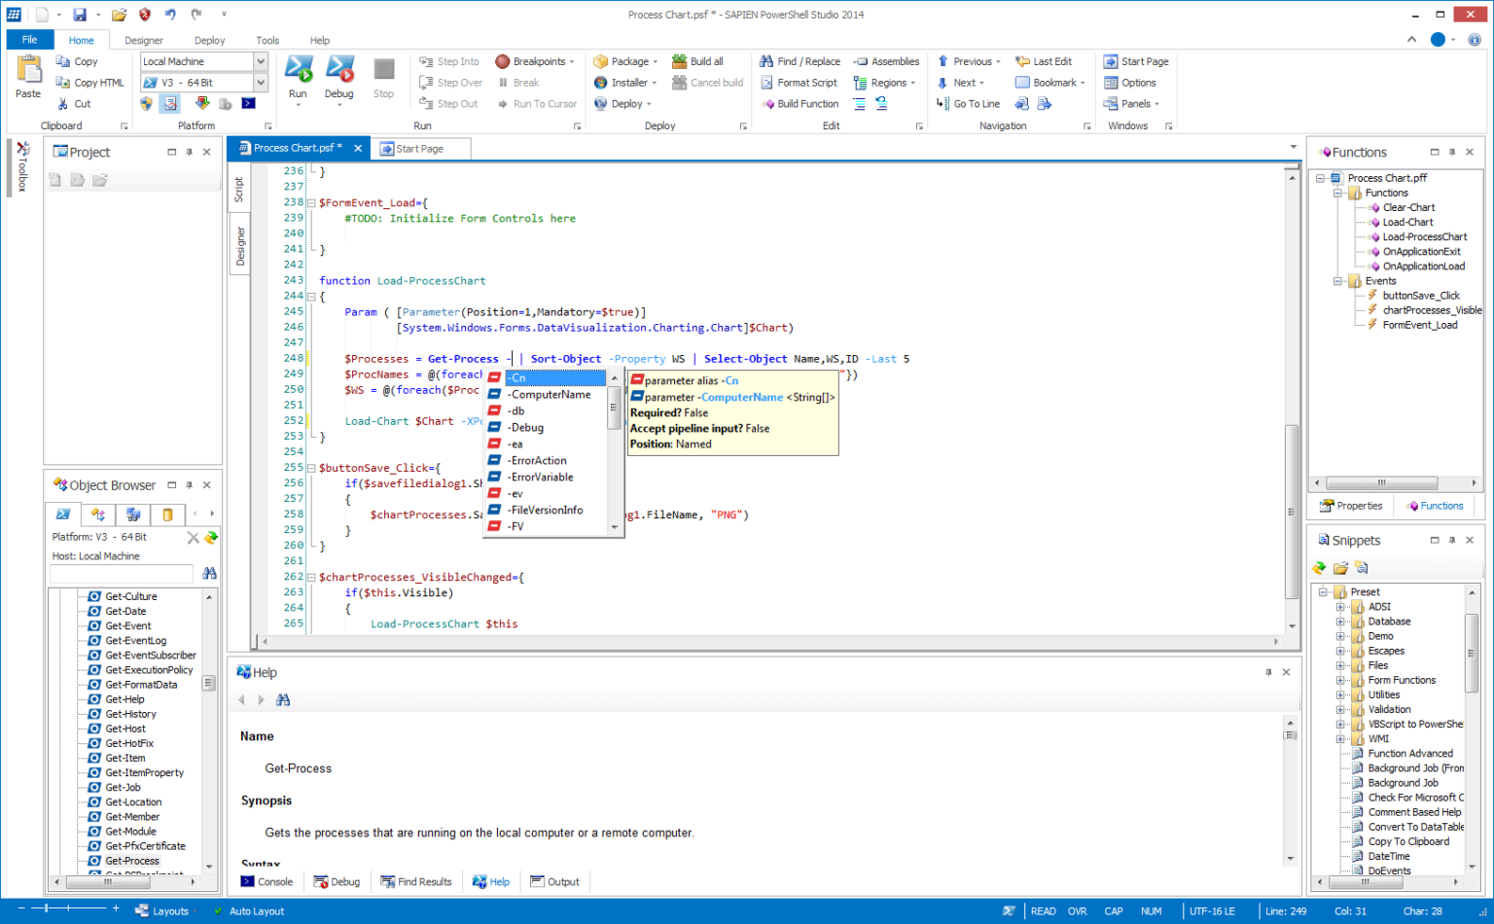This screenshot has height=924, width=1494.
Task: Click the Go To Line button
Action: [x=976, y=103]
